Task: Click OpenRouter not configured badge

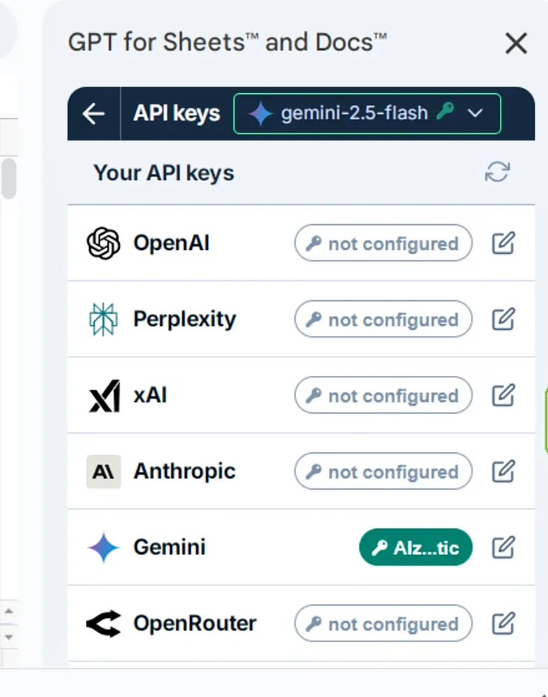Action: click(383, 623)
